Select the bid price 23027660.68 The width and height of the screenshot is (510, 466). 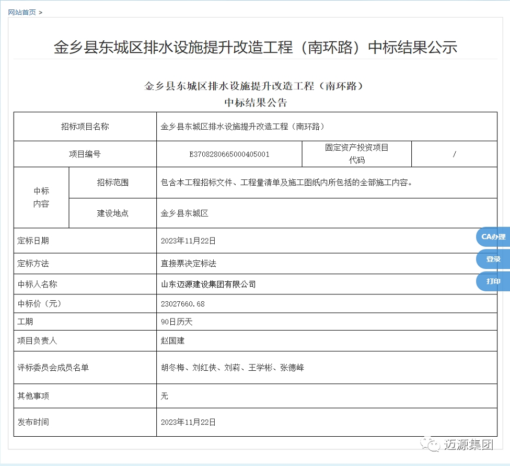[x=183, y=304]
